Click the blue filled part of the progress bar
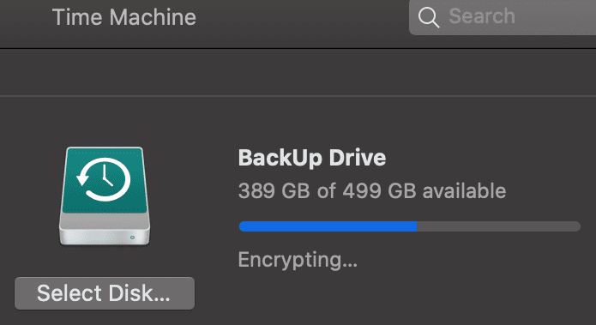The image size is (596, 325). coord(328,226)
